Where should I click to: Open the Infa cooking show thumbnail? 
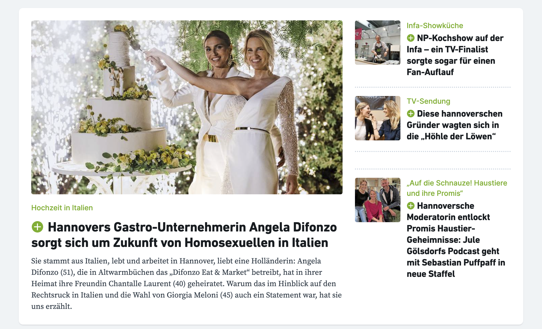(378, 43)
